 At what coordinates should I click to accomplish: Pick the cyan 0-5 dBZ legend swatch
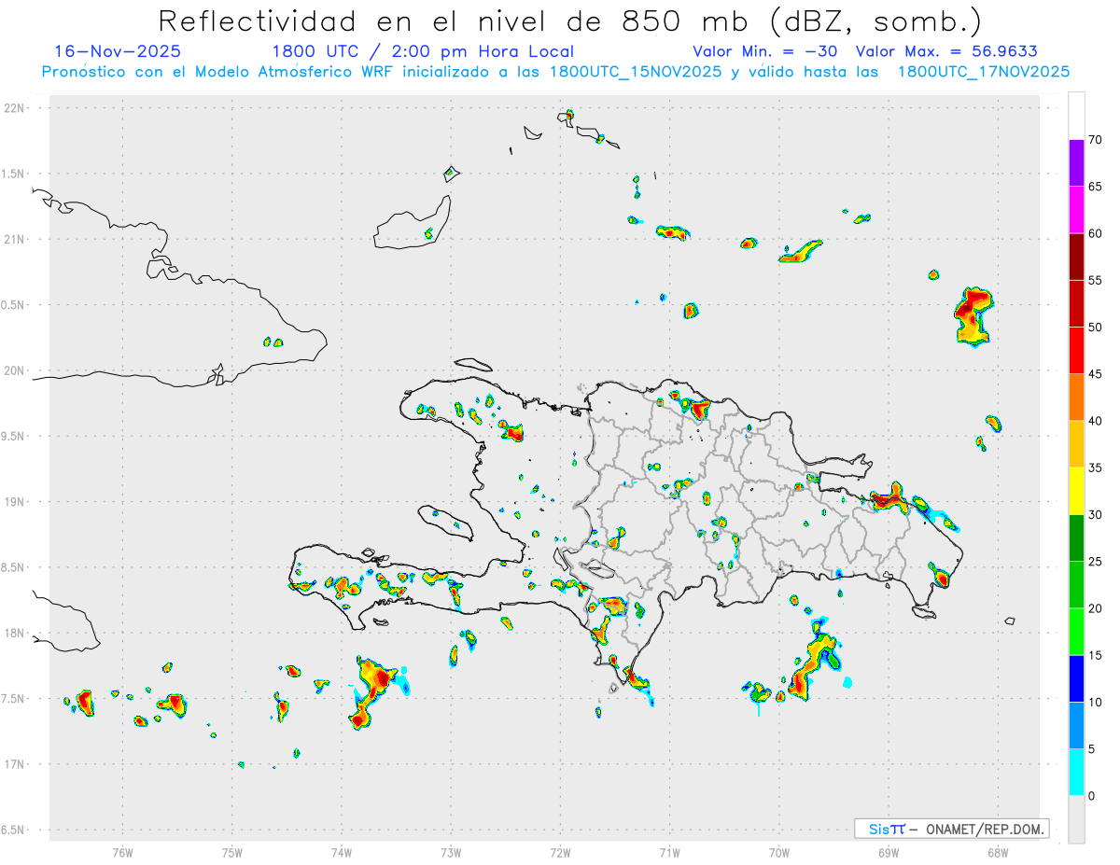coord(1076,773)
